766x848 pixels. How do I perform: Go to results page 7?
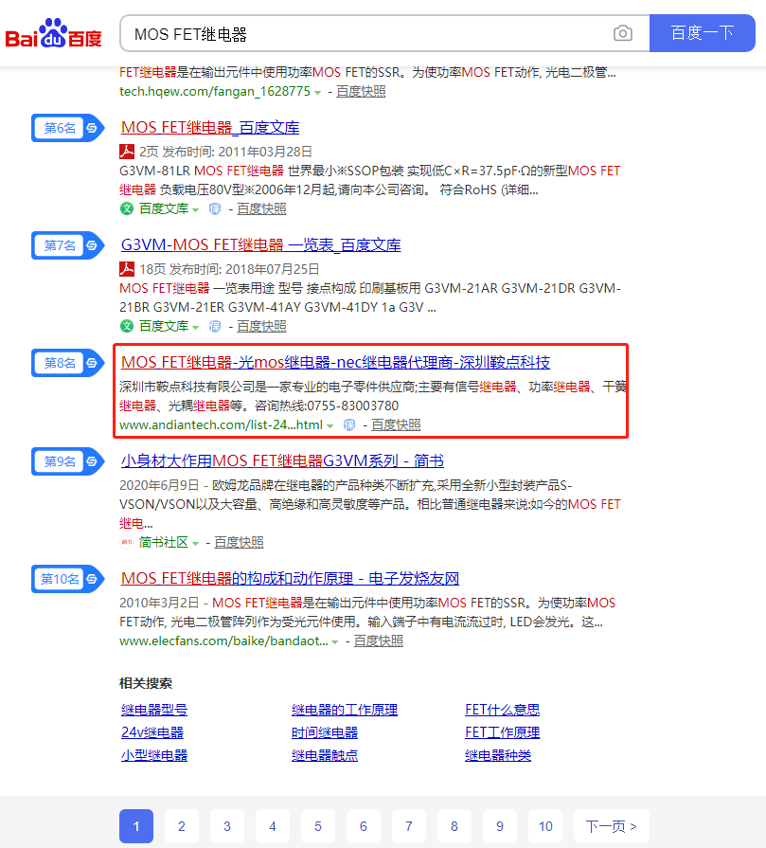[409, 826]
